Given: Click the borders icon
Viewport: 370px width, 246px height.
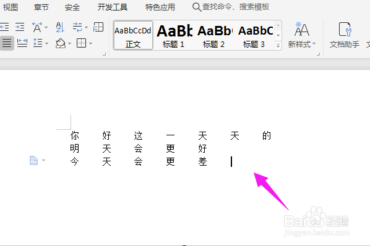Looking at the screenshot, I should (x=82, y=43).
